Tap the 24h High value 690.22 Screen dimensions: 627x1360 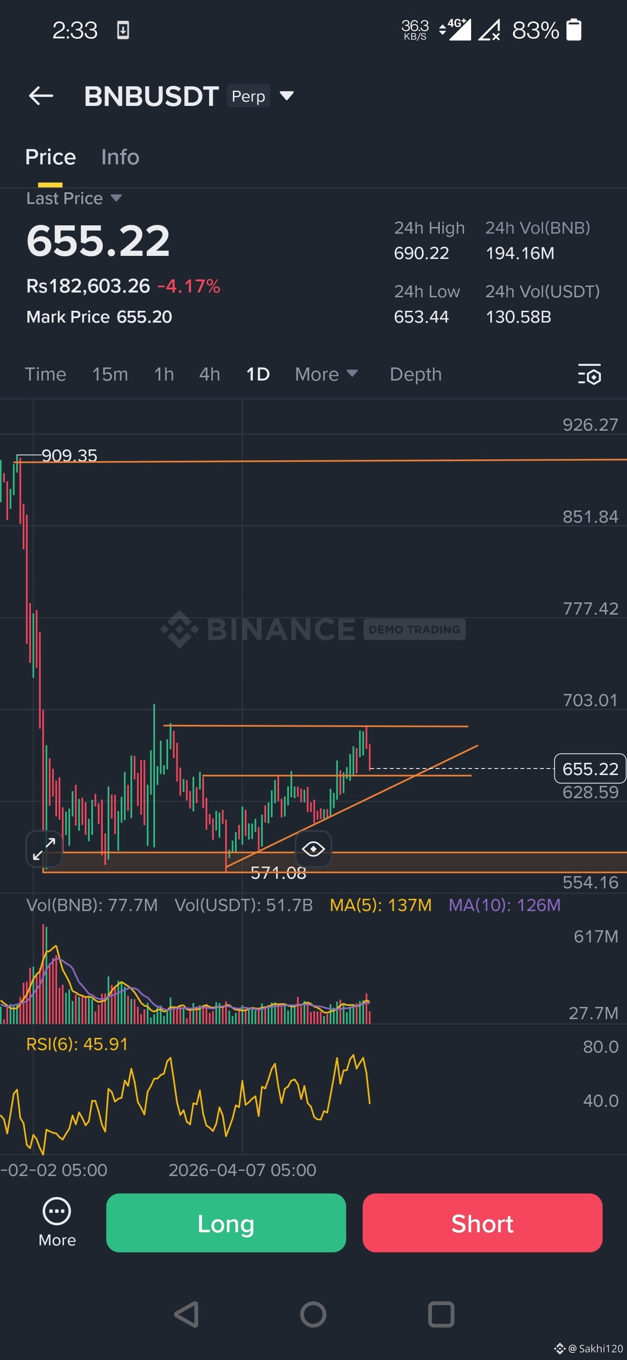(421, 253)
